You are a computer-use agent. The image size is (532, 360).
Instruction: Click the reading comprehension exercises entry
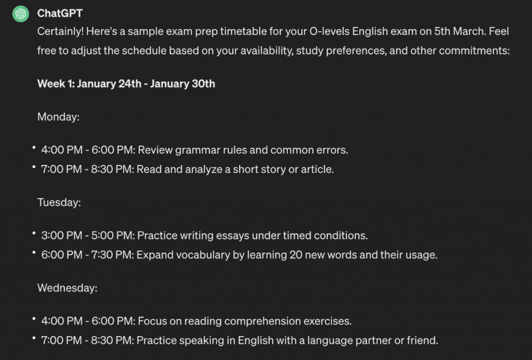click(196, 321)
